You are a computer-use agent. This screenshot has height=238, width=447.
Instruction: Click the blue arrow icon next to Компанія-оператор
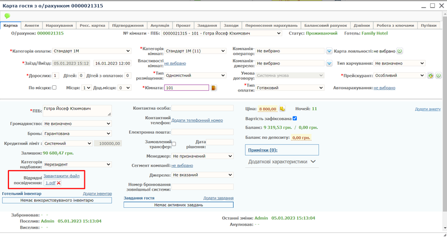pyautogui.click(x=329, y=51)
